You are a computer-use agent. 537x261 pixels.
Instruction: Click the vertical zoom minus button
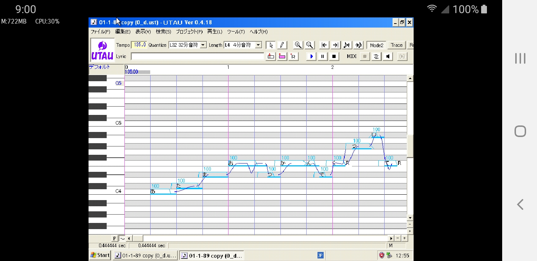pyautogui.click(x=410, y=224)
